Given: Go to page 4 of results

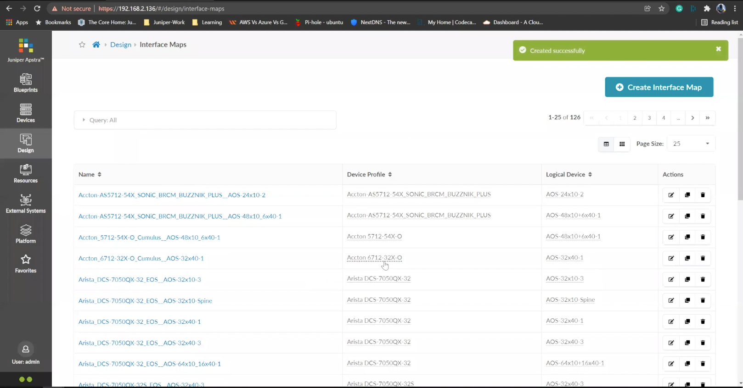Looking at the screenshot, I should pyautogui.click(x=664, y=118).
